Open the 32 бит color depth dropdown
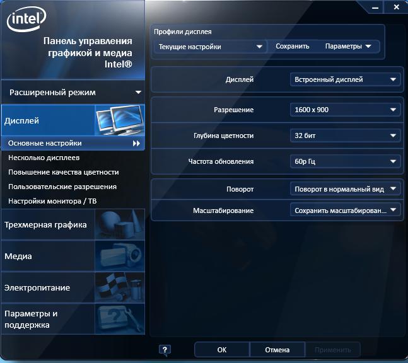The width and height of the screenshot is (408, 363). click(x=345, y=135)
